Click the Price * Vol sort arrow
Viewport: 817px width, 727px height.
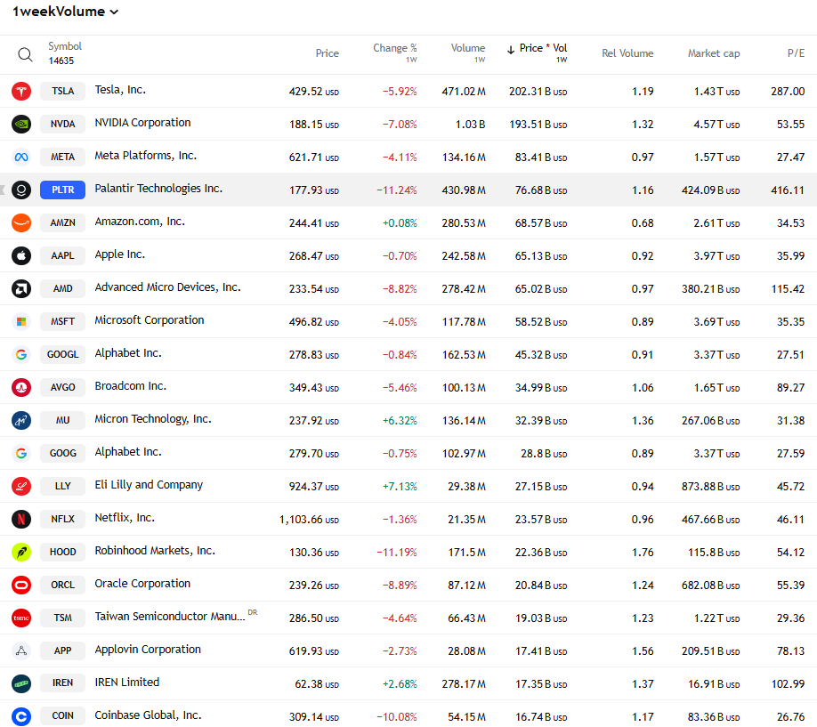pyautogui.click(x=511, y=50)
